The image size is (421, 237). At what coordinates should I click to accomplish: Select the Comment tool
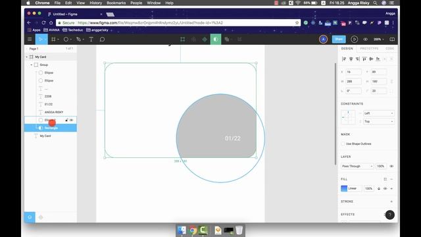coord(102,39)
